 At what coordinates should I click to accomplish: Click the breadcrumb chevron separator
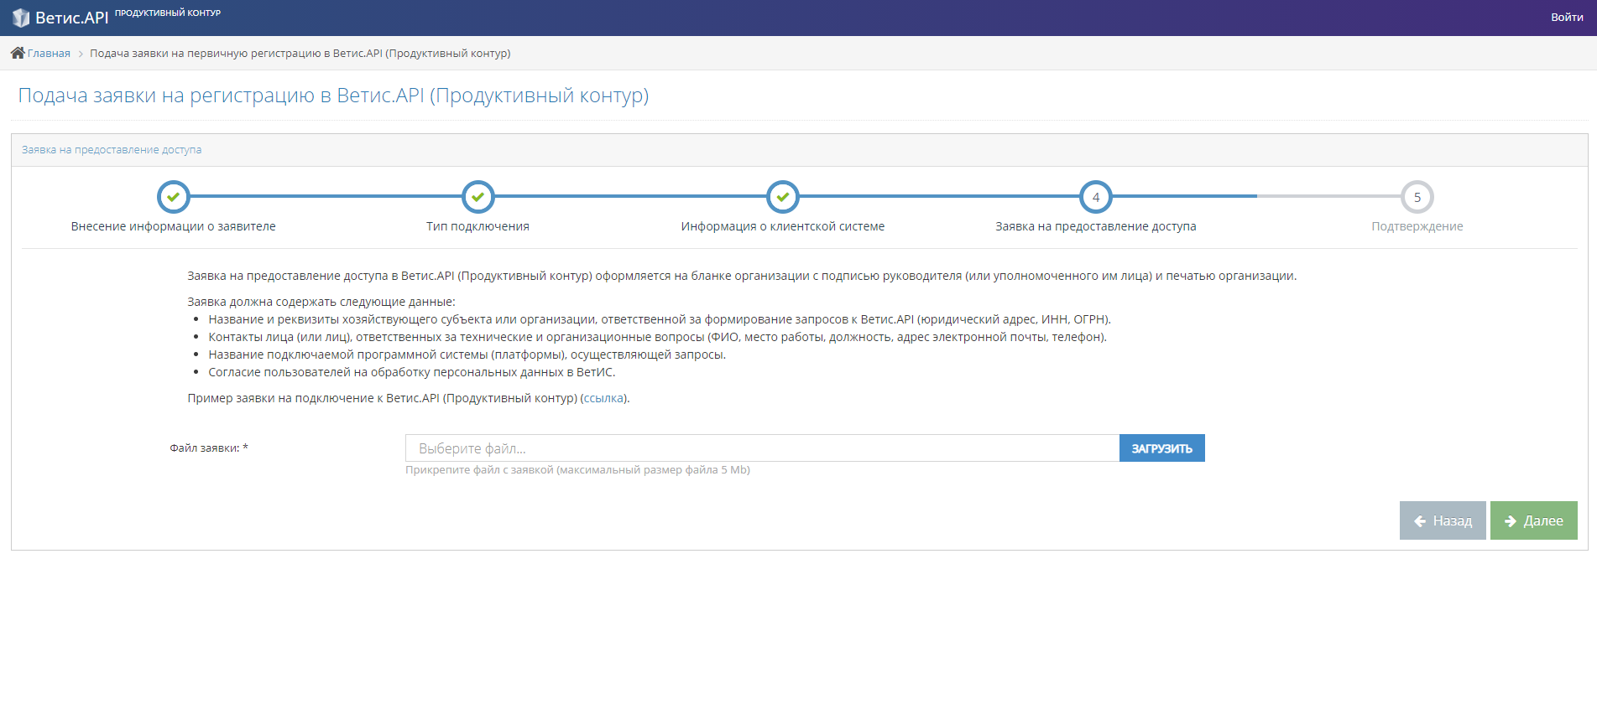click(x=81, y=54)
